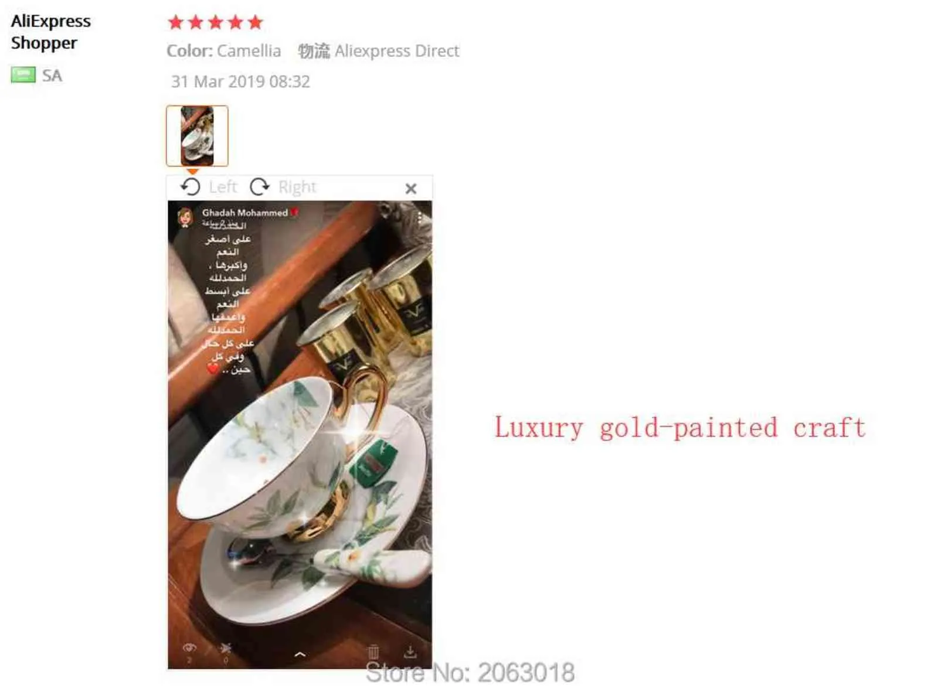Click the screenshot count icon beside views
The image size is (938, 692).
pos(226,648)
